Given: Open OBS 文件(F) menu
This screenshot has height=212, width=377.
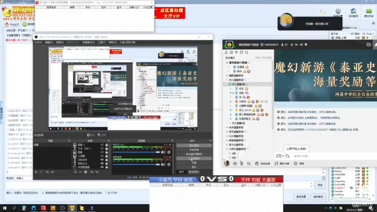Looking at the screenshot, I should coord(38,42).
